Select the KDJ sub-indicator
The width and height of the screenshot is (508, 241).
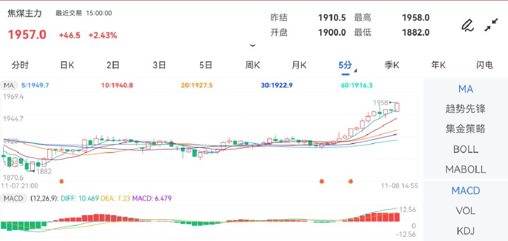click(466, 231)
